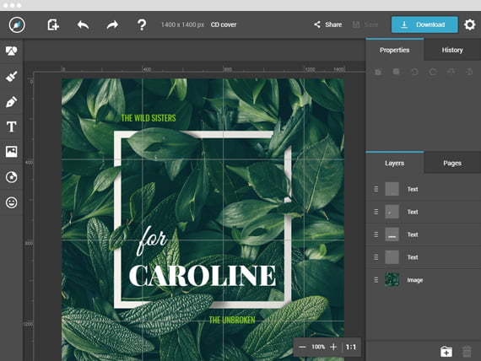This screenshot has height=361, width=481.
Task: Select the Image layer label
Action: point(414,280)
